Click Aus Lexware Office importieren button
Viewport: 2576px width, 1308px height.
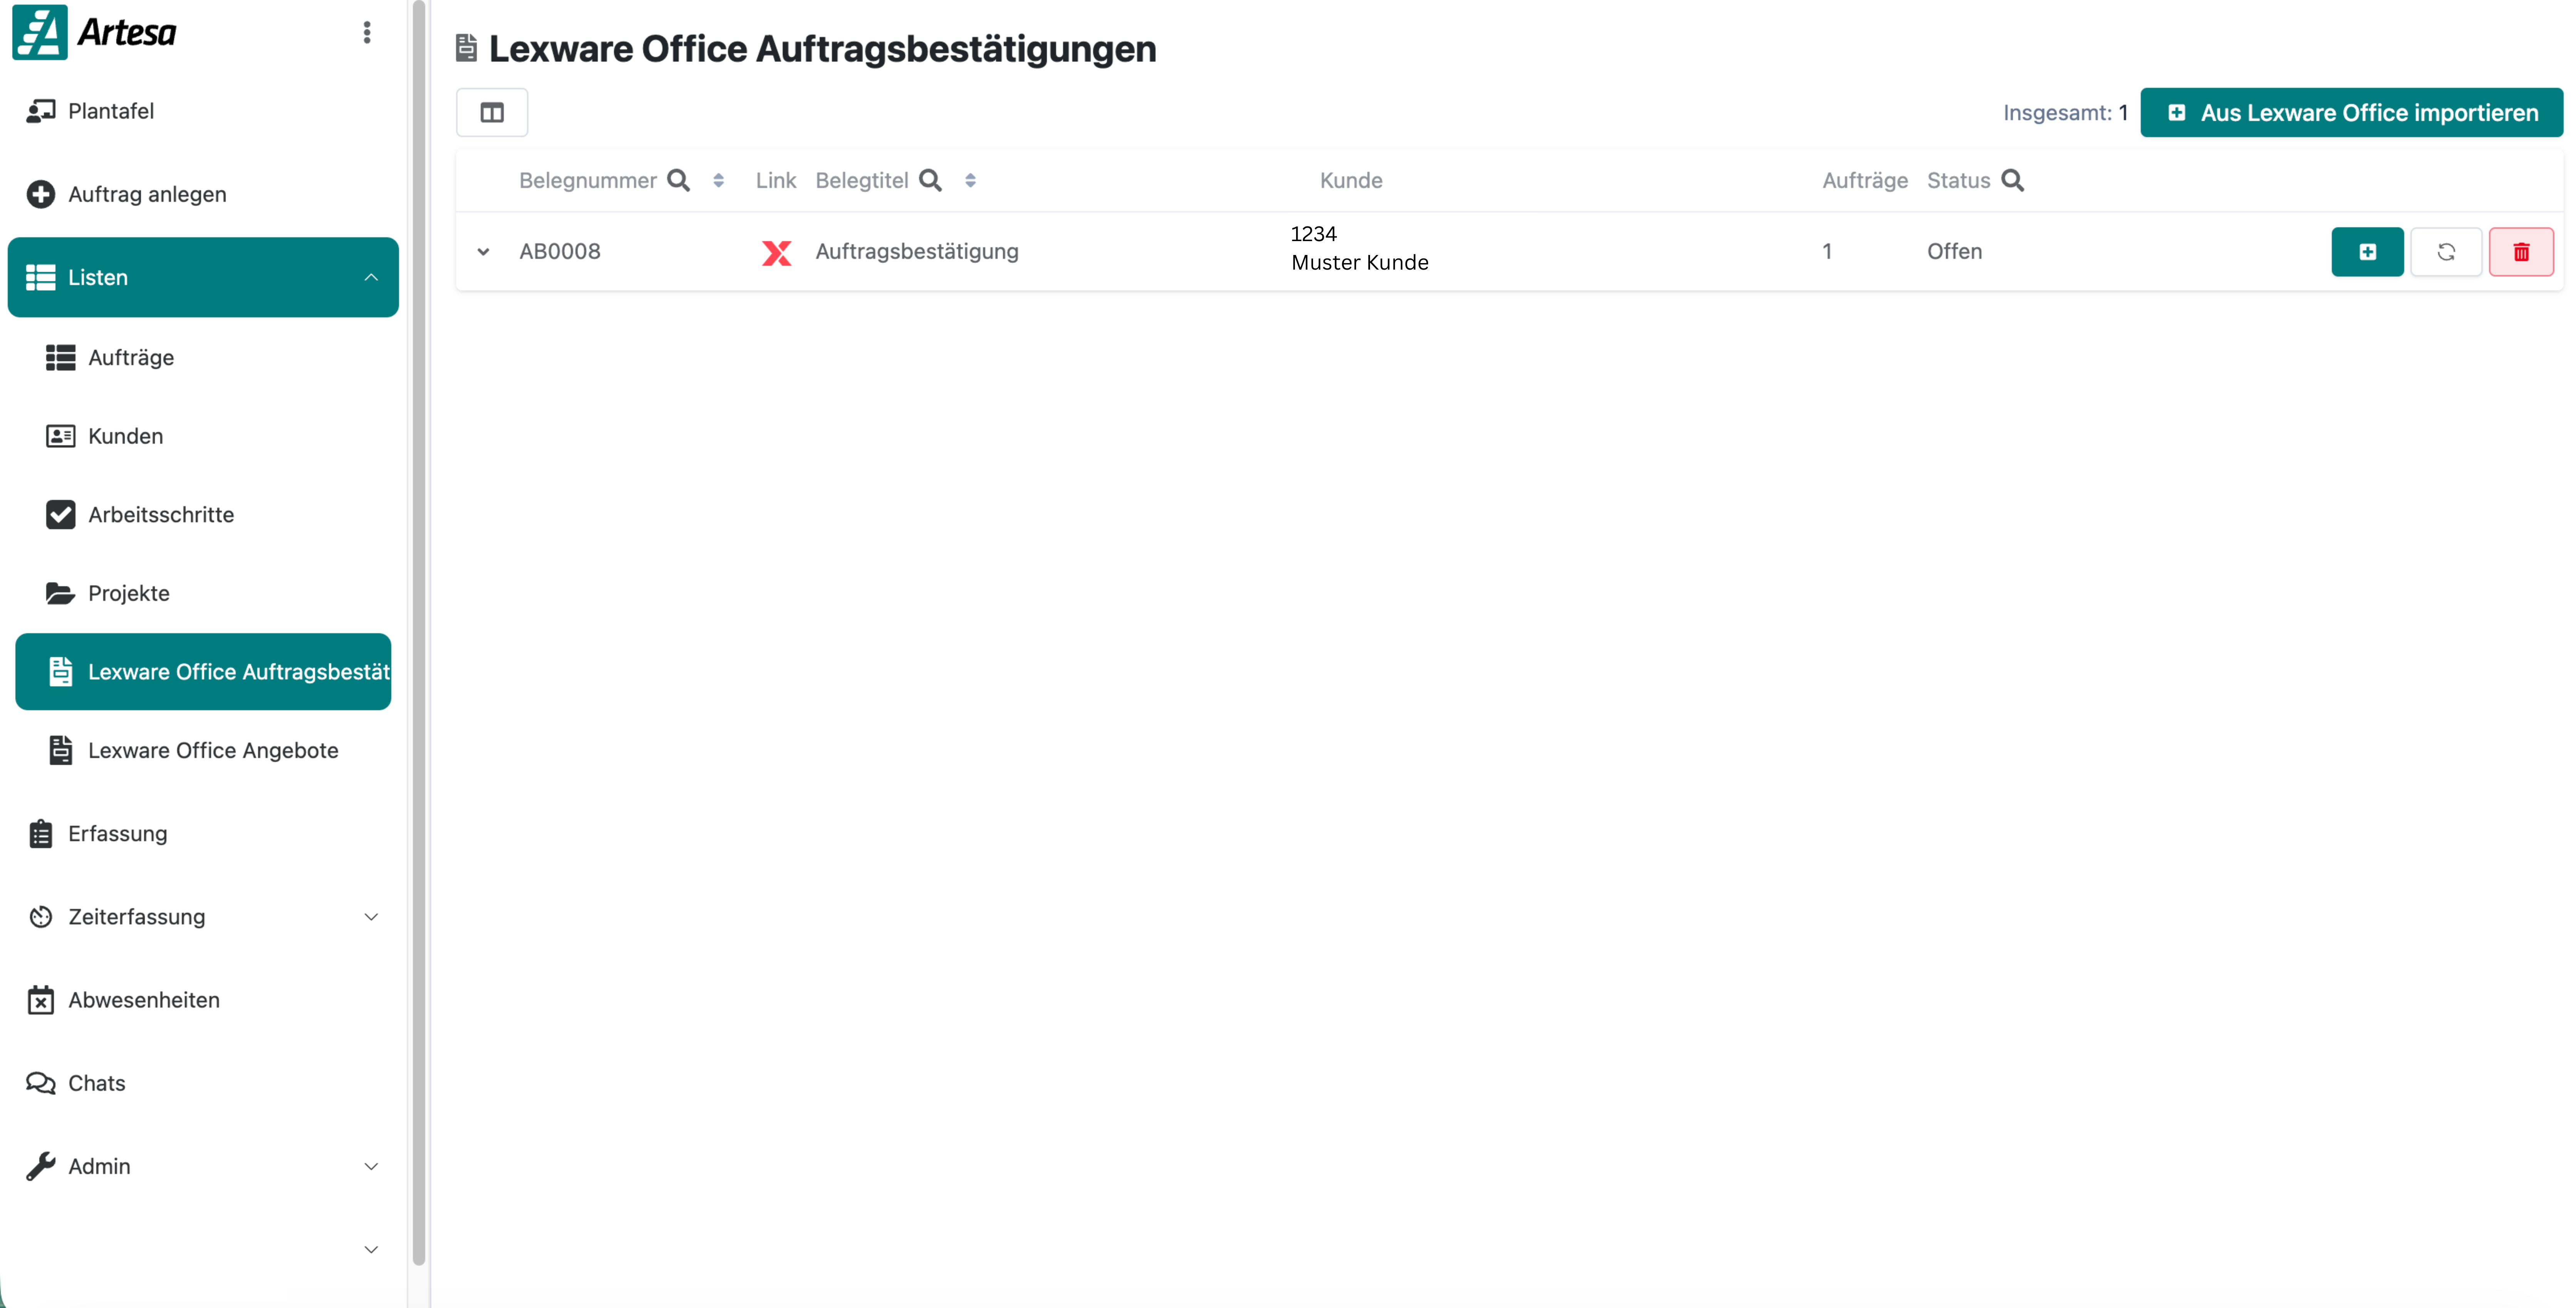click(x=2351, y=113)
